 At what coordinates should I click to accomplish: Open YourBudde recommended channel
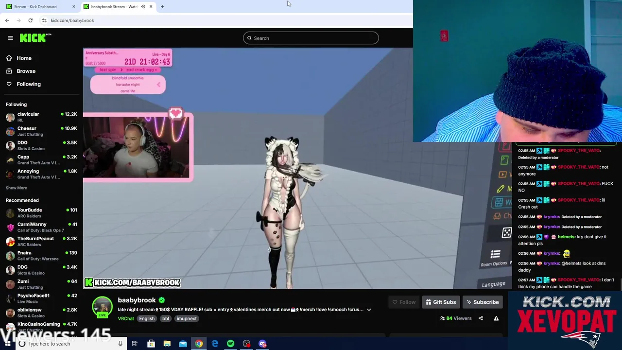point(41,213)
